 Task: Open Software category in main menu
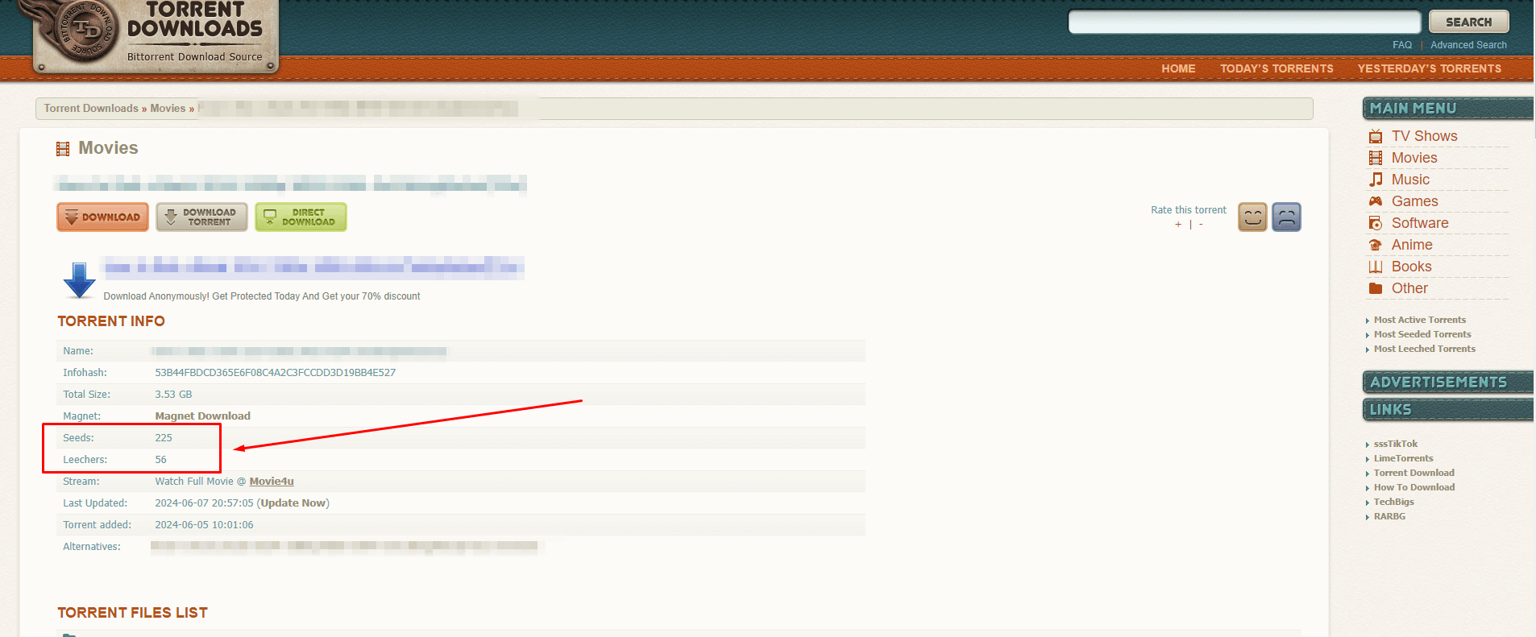point(1420,223)
